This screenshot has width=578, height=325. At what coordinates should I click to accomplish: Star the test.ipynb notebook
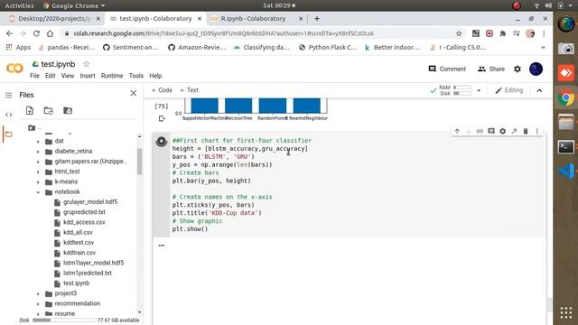(x=87, y=64)
